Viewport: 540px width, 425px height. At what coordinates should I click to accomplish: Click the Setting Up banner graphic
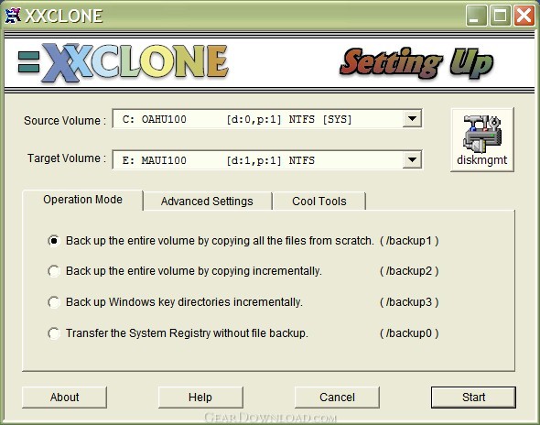click(x=416, y=62)
